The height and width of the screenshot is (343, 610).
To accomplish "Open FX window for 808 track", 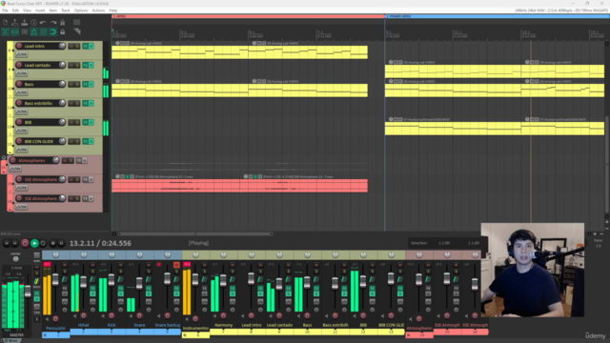I will 85,123.
